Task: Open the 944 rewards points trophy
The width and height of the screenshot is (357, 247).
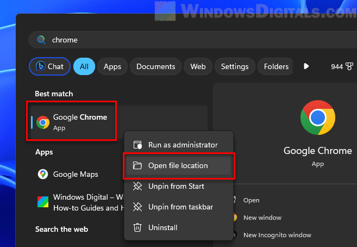Action: click(x=342, y=66)
